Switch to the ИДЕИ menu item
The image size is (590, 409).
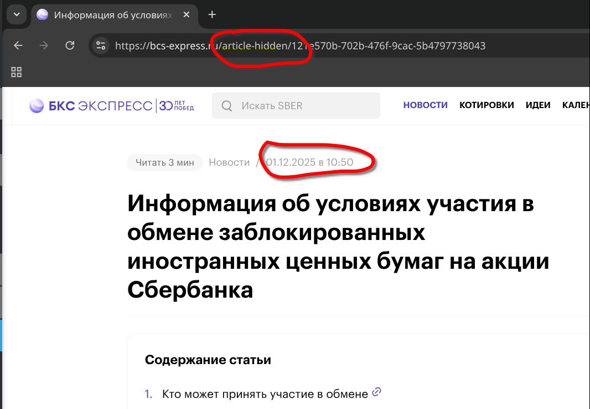click(x=538, y=105)
